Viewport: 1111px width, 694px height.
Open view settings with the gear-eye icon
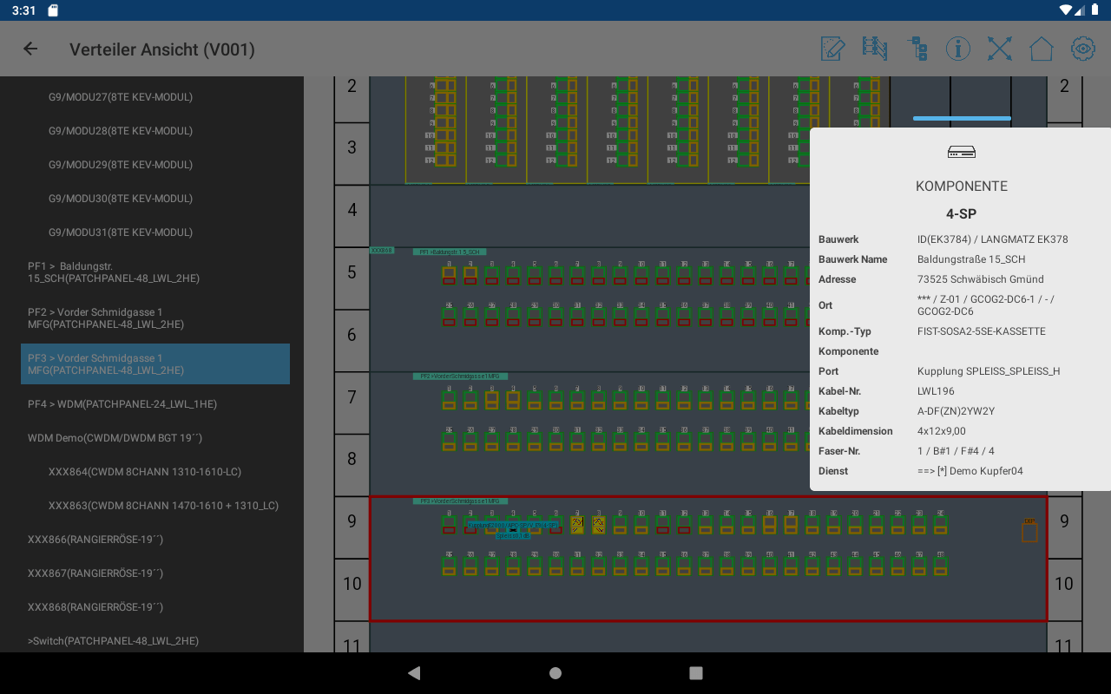point(1081,49)
